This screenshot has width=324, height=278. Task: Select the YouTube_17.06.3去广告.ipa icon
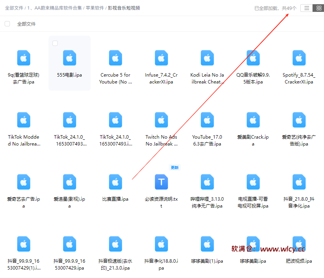(207, 120)
